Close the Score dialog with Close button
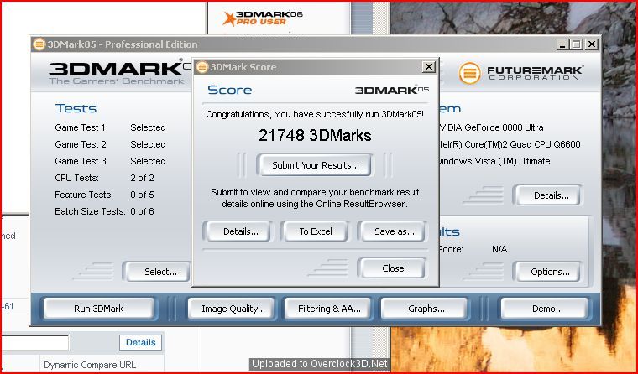The width and height of the screenshot is (638, 374). click(x=393, y=268)
